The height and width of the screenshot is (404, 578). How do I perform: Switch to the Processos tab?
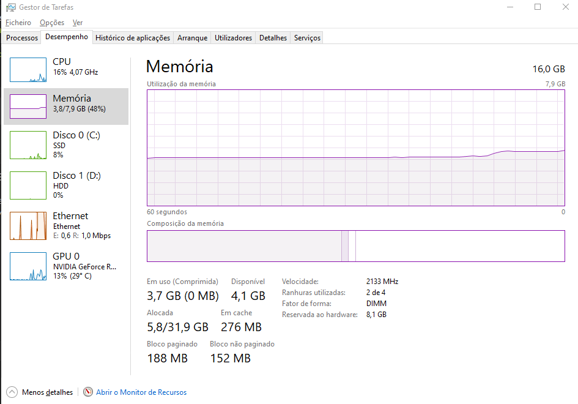[22, 38]
